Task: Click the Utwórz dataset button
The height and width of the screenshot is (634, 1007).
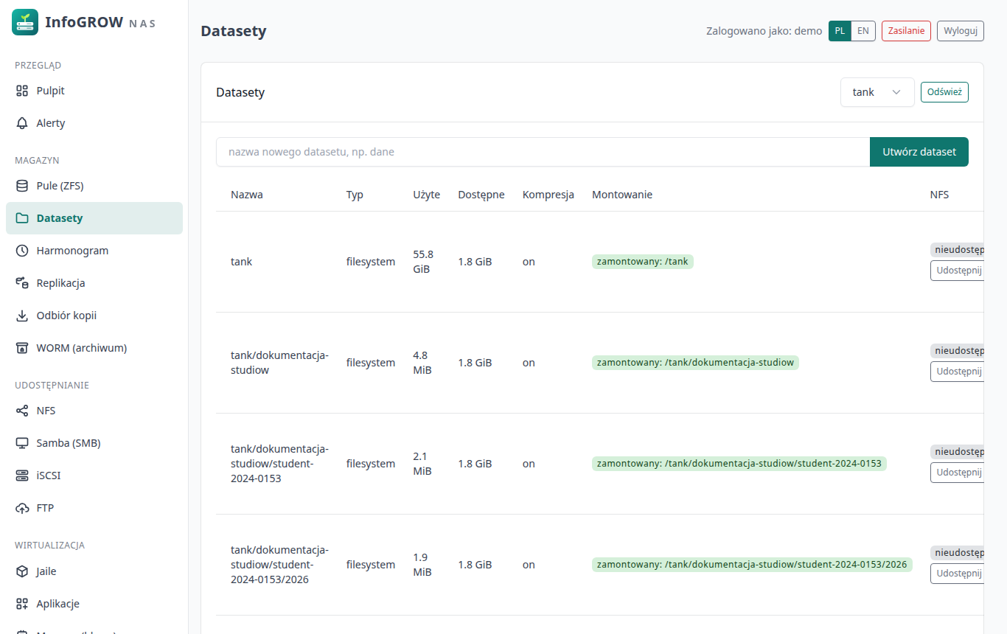Action: point(919,152)
